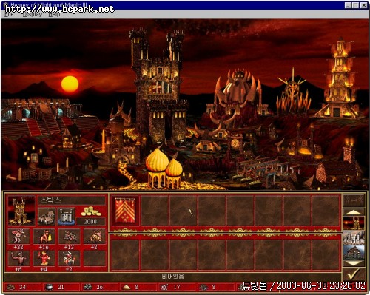
Task: Select the white Tower town thumbnail
Action: [354, 237]
